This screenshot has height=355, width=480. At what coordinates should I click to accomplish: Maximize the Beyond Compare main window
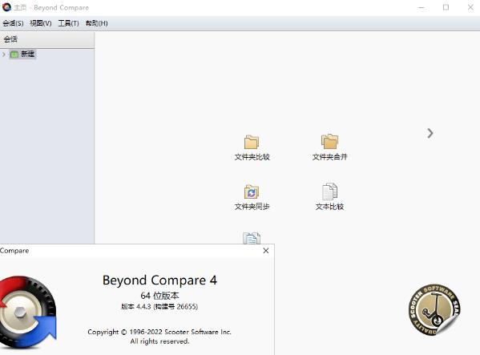pos(446,7)
